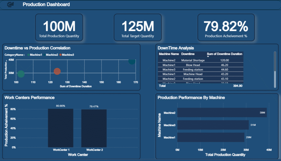
Task: Select the Machine1 legend marker
Action: click(x=28, y=55)
